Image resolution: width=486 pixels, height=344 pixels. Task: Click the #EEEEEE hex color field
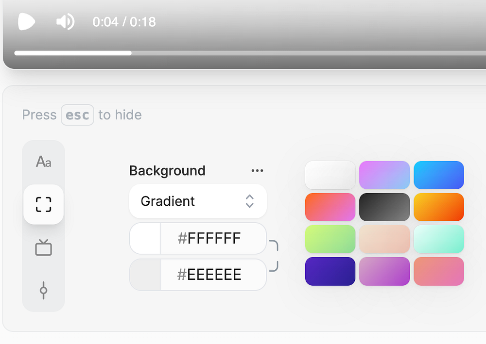[213, 275]
